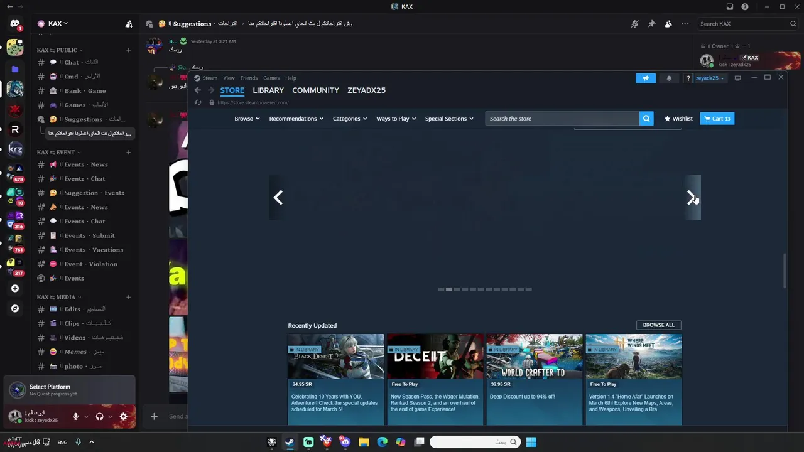Open File Explorer from the taskbar
This screenshot has height=452, width=804.
[364, 442]
